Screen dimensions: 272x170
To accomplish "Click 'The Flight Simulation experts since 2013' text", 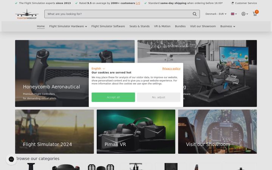I will tap(45, 3).
